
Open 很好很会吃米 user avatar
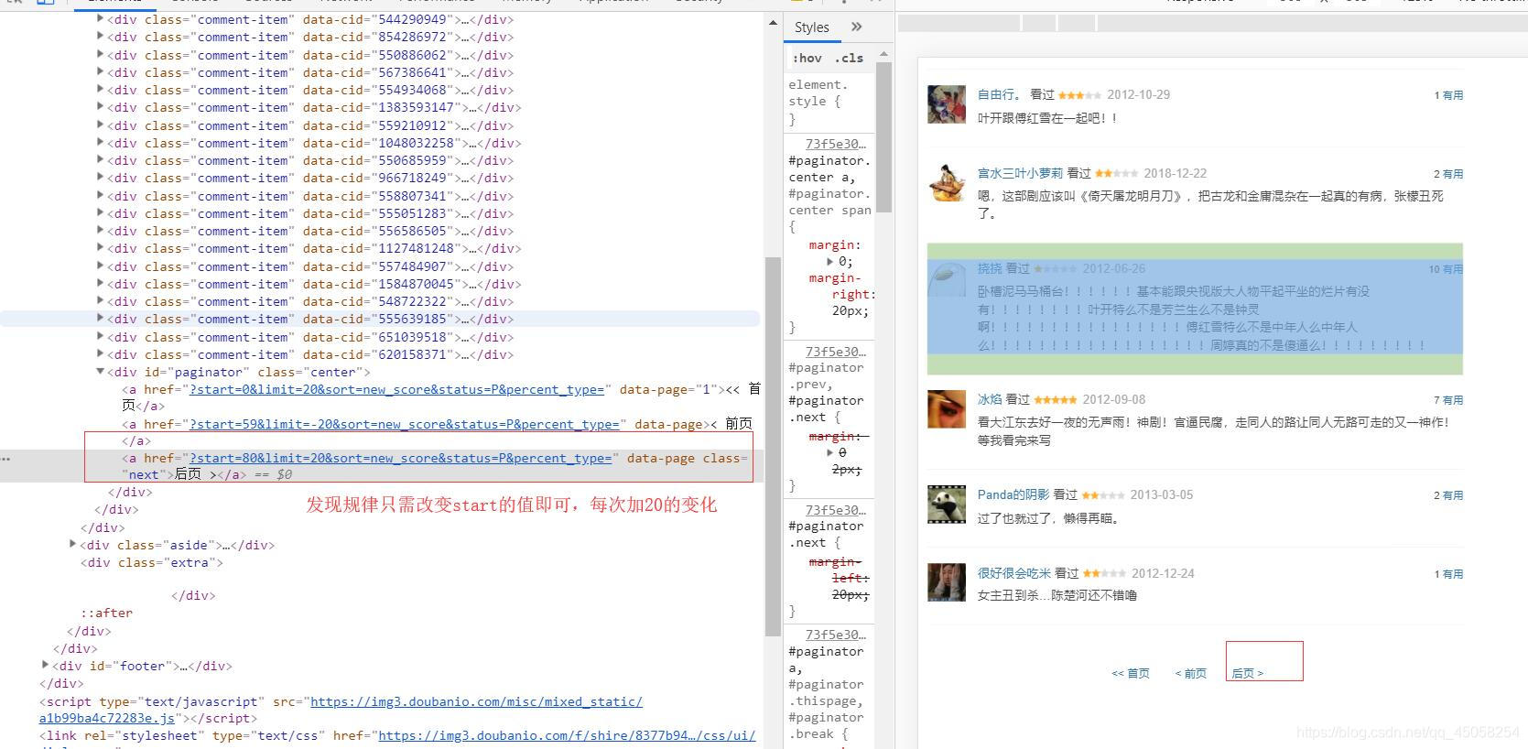947,583
